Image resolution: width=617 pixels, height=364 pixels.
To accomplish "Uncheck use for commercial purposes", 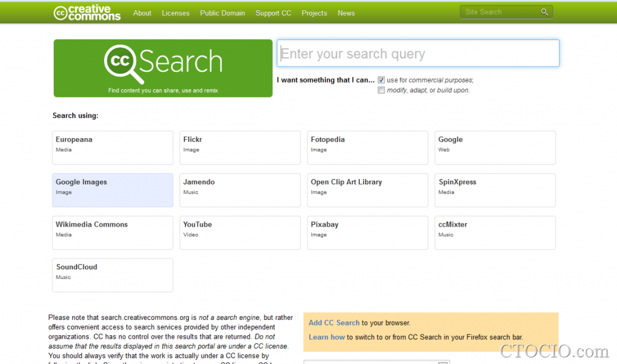I will click(x=381, y=80).
